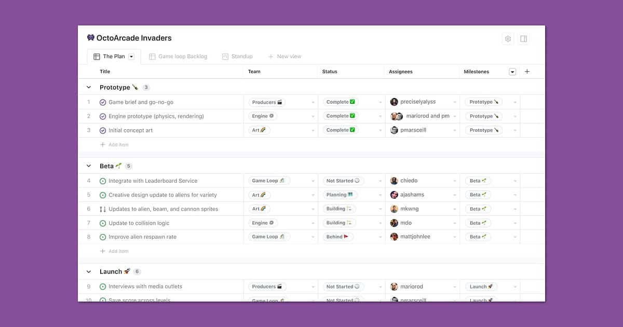The height and width of the screenshot is (327, 623).
Task: Open Team dropdown for Interviews with media outlets
Action: pos(313,287)
